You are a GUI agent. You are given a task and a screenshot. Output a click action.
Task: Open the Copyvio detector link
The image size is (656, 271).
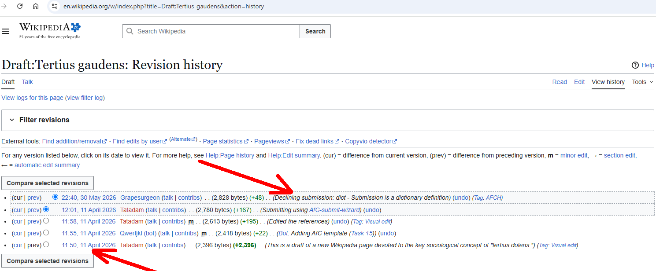[371, 141]
